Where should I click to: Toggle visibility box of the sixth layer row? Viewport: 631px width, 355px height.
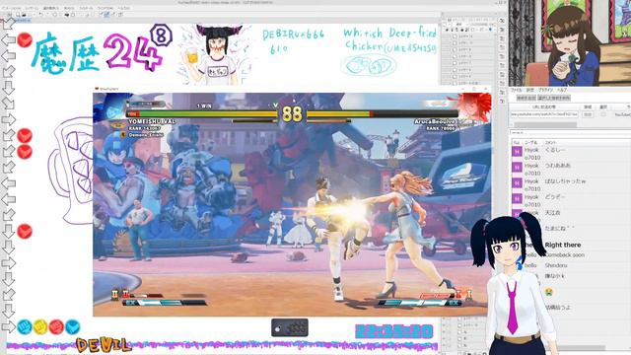(x=455, y=70)
